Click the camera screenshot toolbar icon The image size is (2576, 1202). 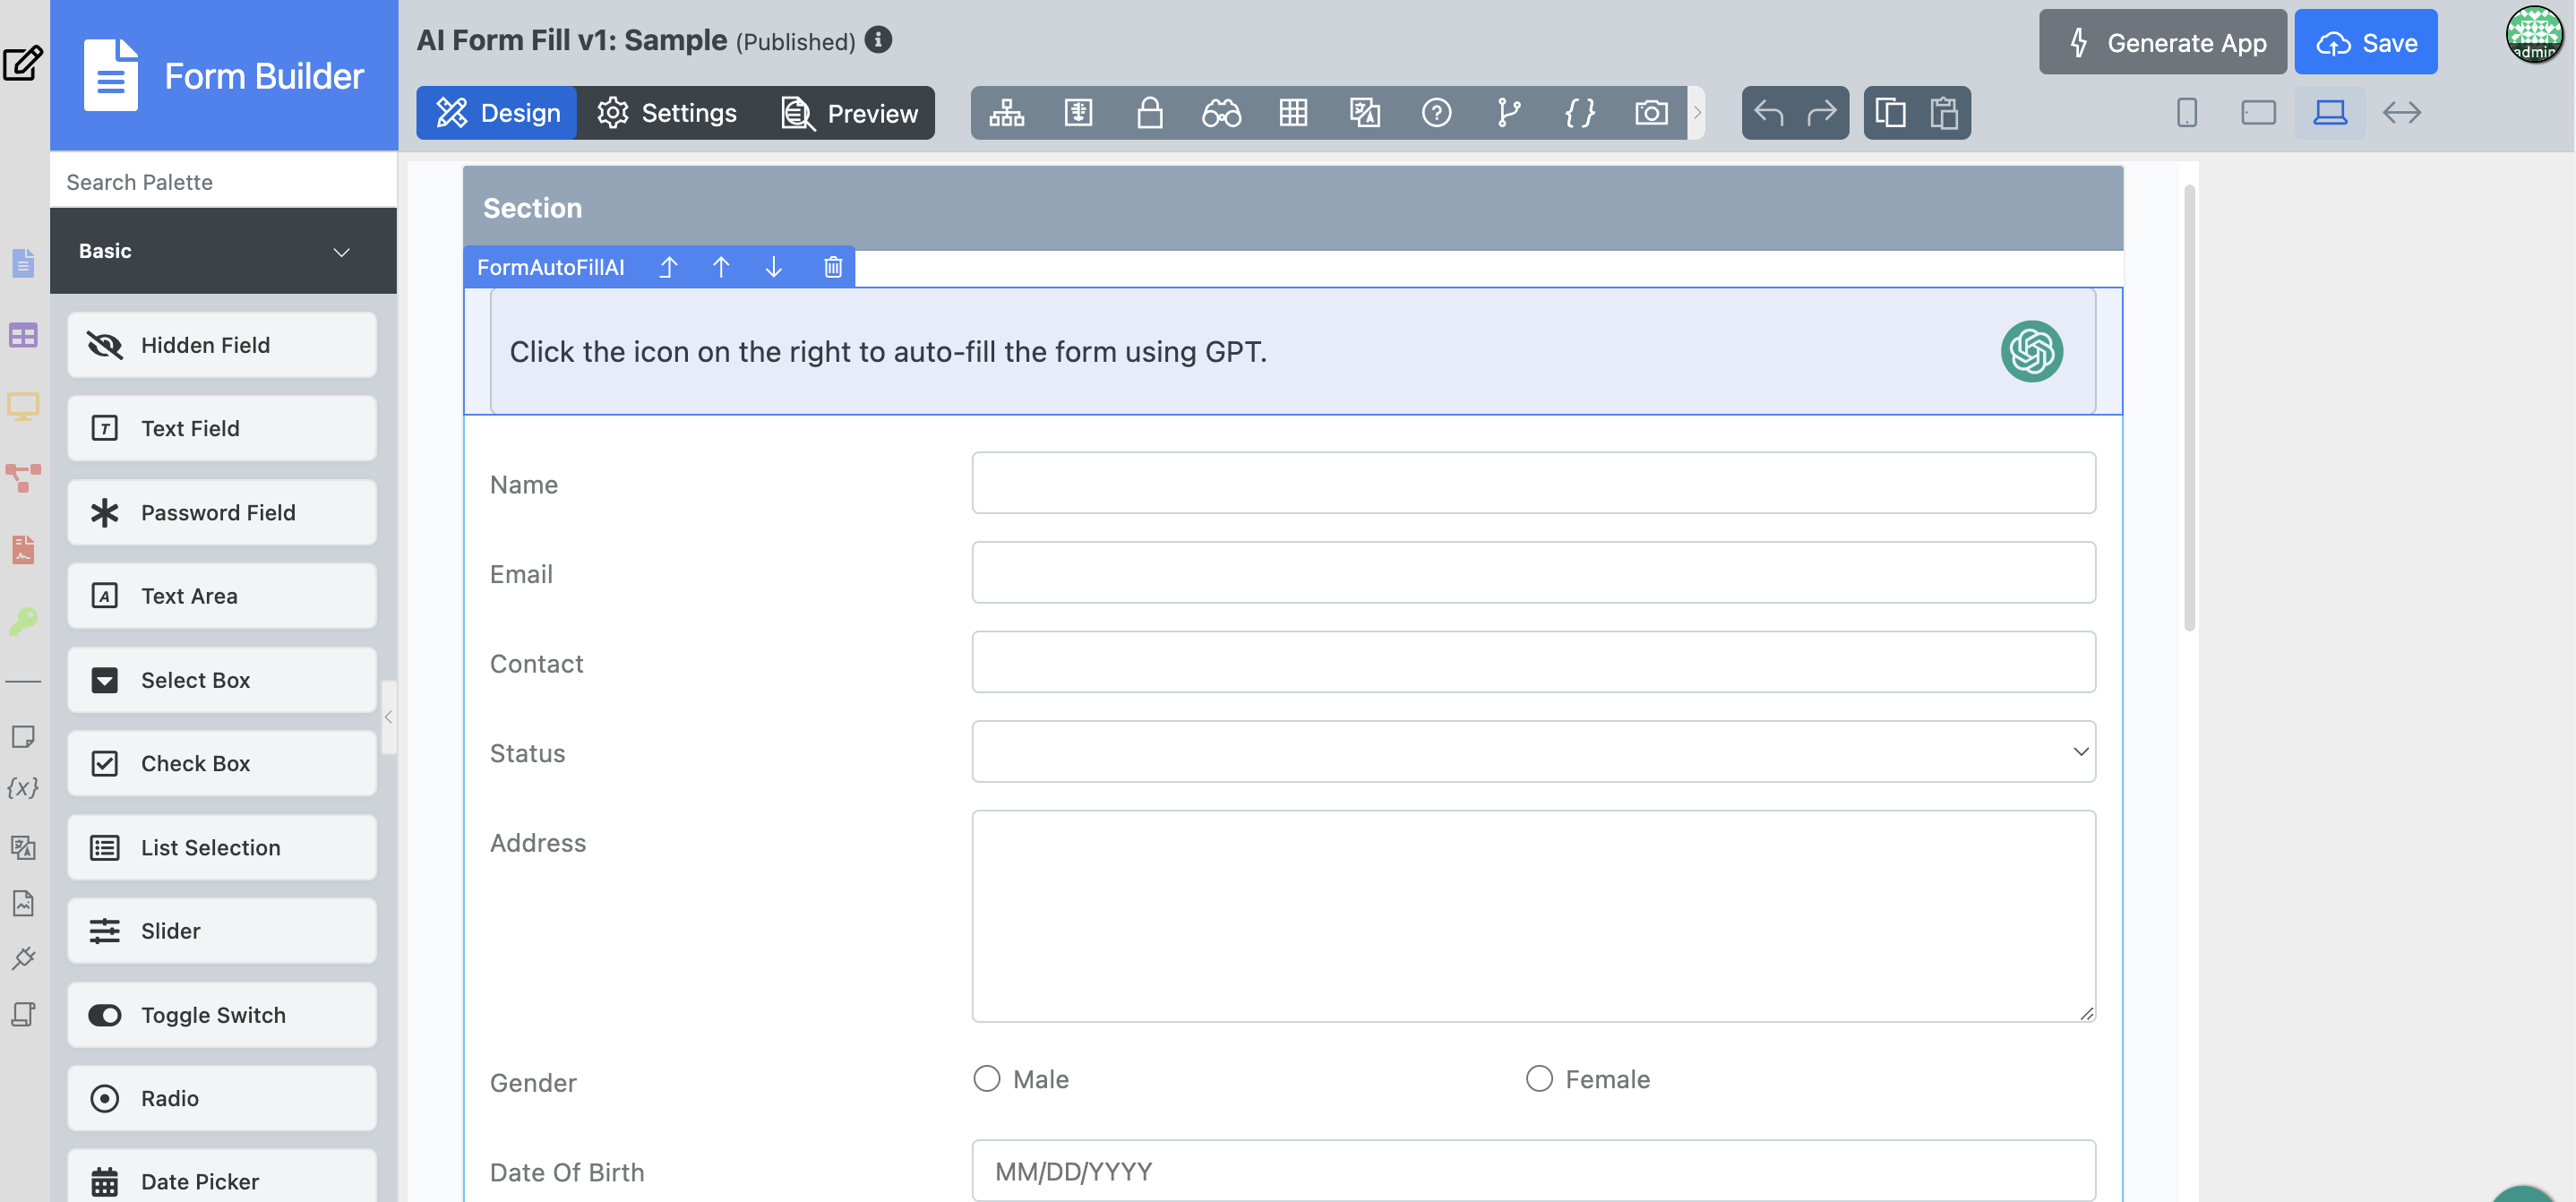(1650, 113)
